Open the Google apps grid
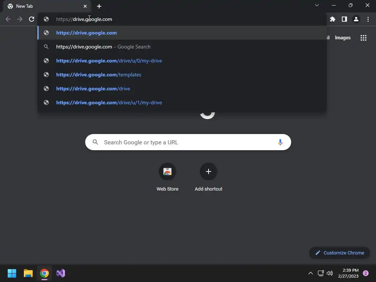This screenshot has height=282, width=376. click(363, 38)
